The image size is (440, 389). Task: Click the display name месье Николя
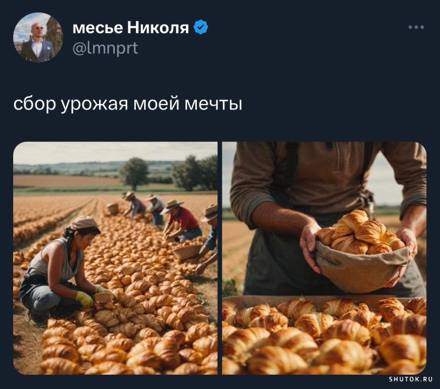(130, 28)
